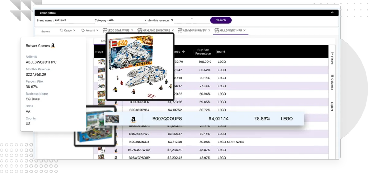
Task: Click ASIN B00J4S9CU8
Action: [139, 142]
